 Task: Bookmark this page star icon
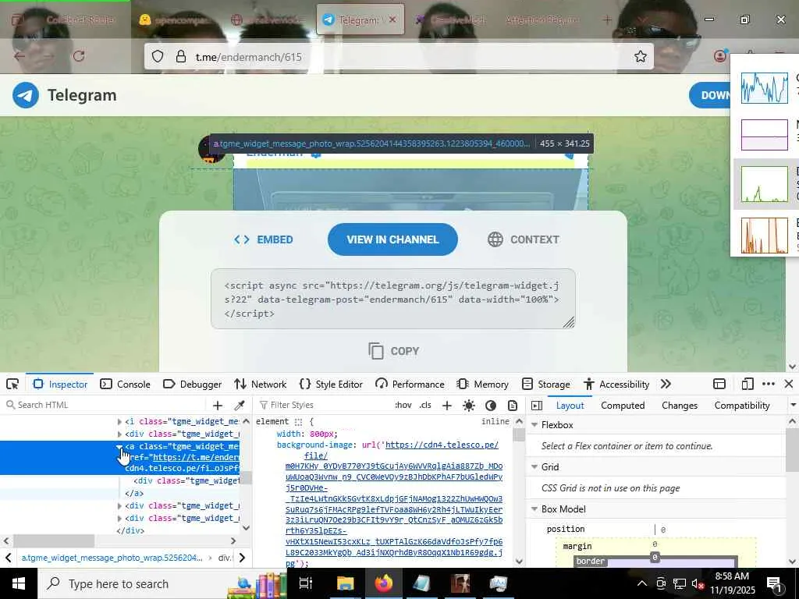tap(640, 56)
